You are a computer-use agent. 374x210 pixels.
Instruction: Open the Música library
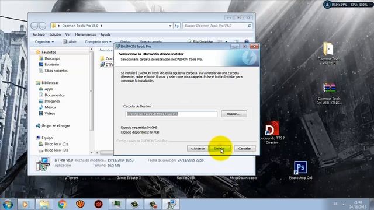50,107
